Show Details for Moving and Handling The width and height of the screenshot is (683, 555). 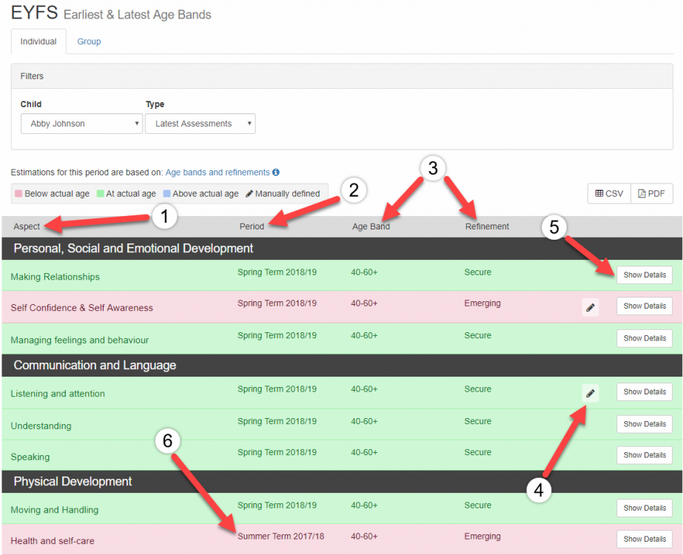click(x=644, y=508)
